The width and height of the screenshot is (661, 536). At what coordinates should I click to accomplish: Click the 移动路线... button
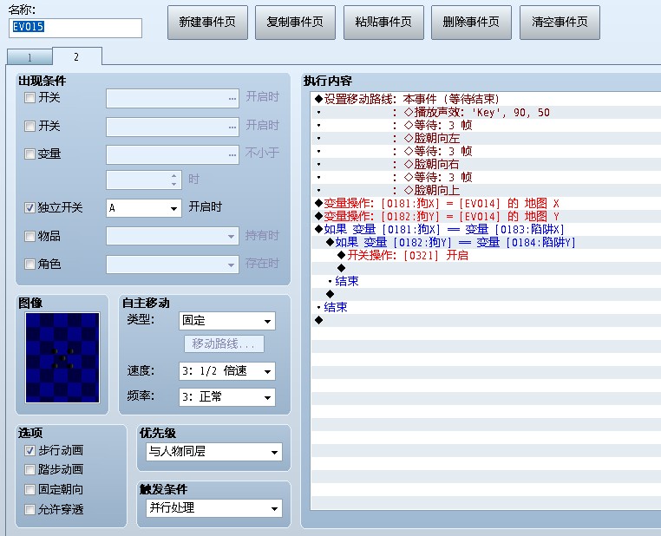click(x=224, y=343)
